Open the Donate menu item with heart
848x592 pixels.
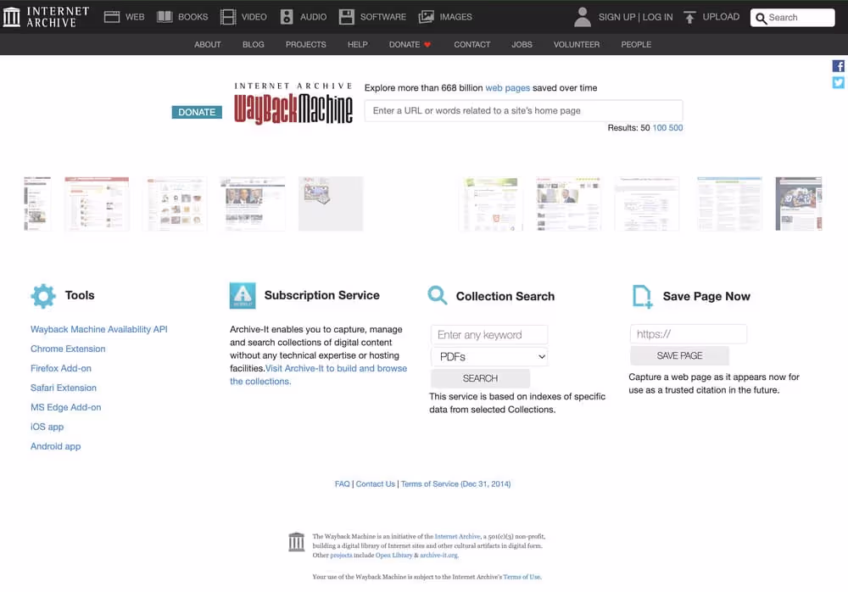(x=410, y=44)
